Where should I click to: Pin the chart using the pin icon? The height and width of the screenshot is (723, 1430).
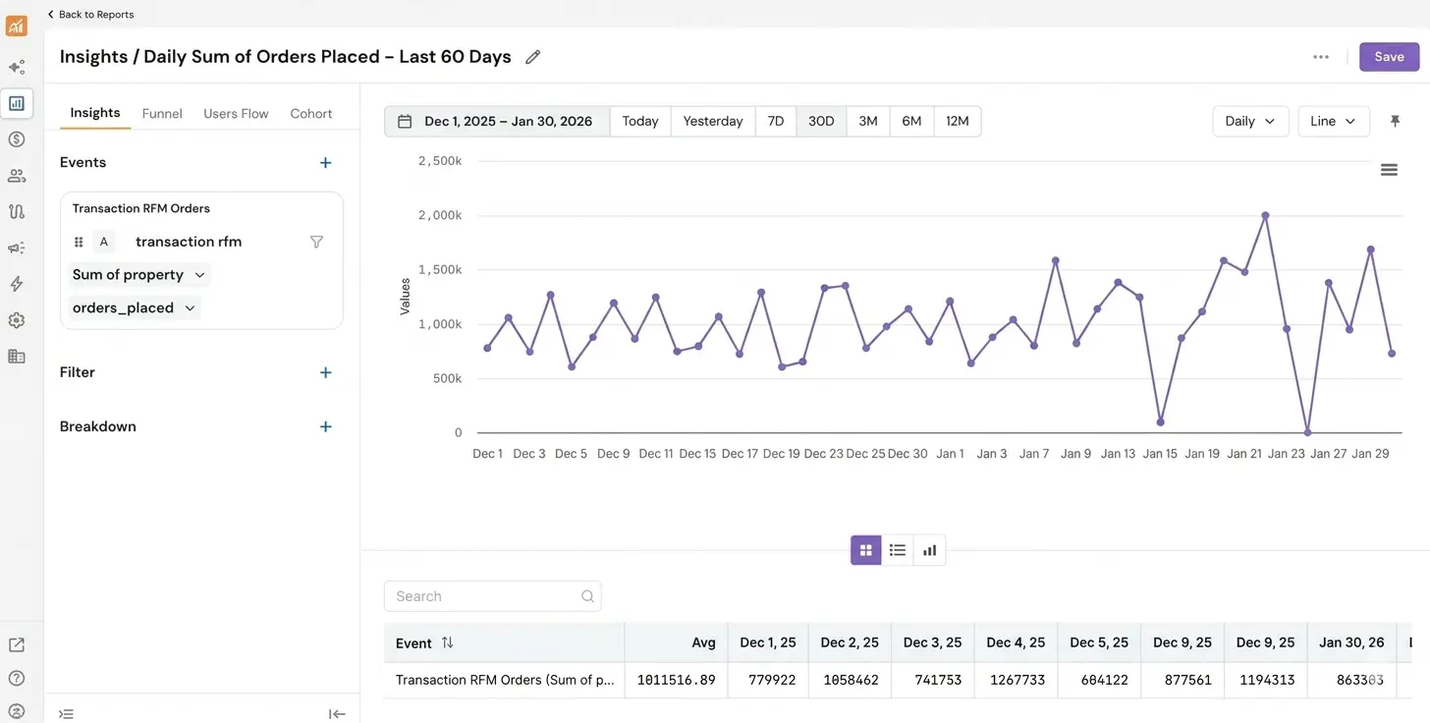(x=1395, y=121)
